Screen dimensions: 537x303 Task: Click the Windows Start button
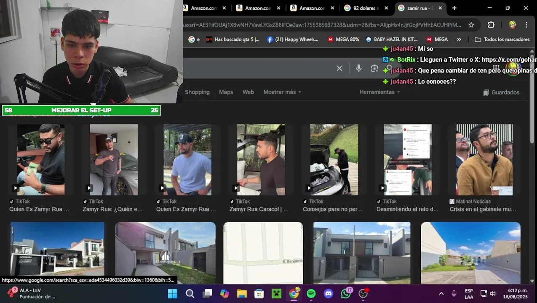tap(173, 293)
